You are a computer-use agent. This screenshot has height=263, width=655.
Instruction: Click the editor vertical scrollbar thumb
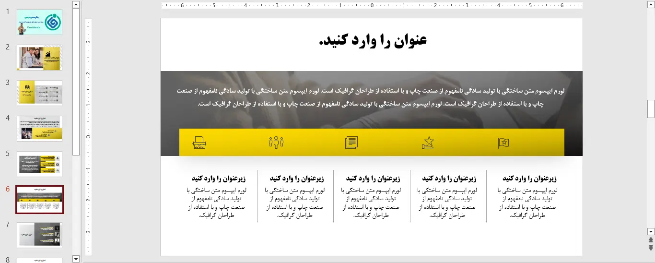coord(651,109)
